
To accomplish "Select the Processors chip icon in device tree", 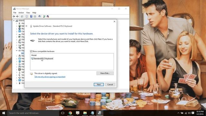I will pyautogui.click(x=20, y=70).
